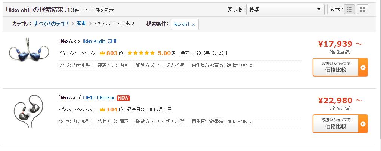The width and height of the screenshot is (381, 151).
Task: Compare prices for ikko Audio OH1
Action: coord(340,67)
